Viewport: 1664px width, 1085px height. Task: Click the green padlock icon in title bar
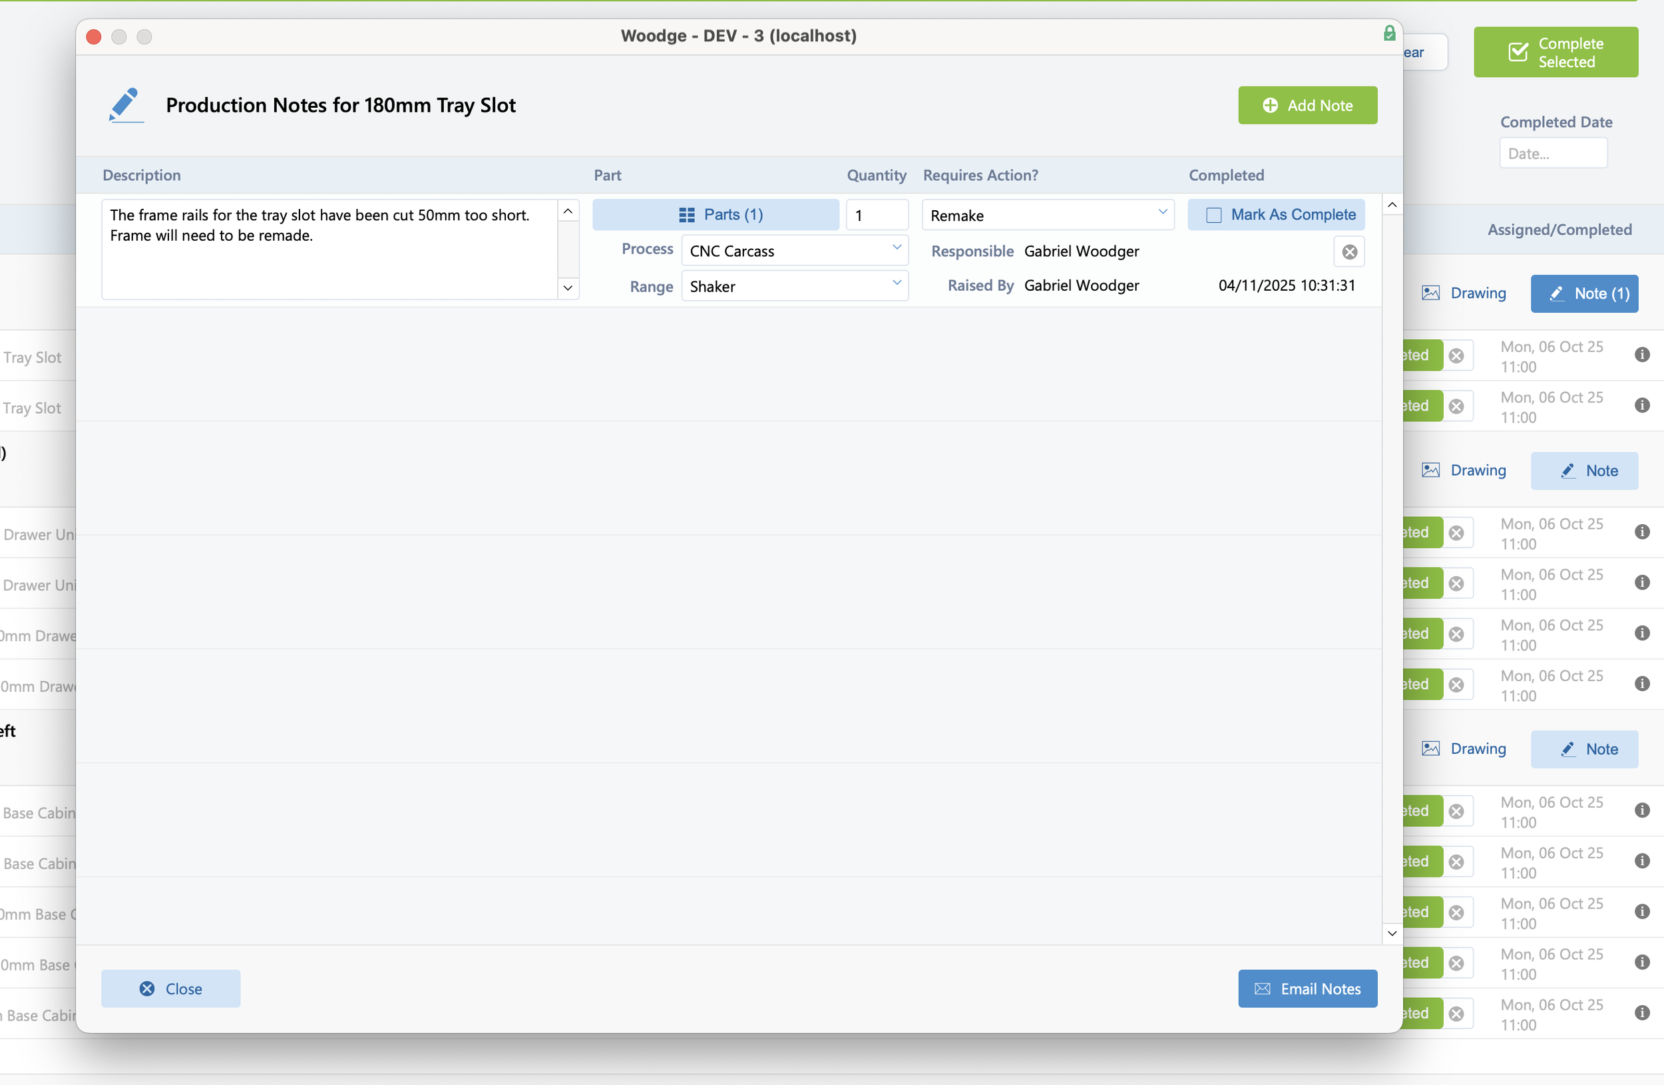pos(1389,33)
